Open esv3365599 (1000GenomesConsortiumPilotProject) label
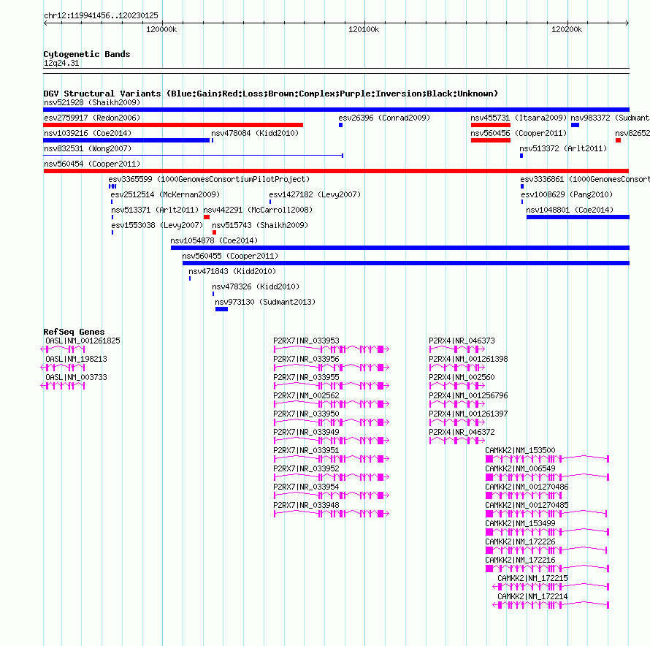 tap(209, 179)
